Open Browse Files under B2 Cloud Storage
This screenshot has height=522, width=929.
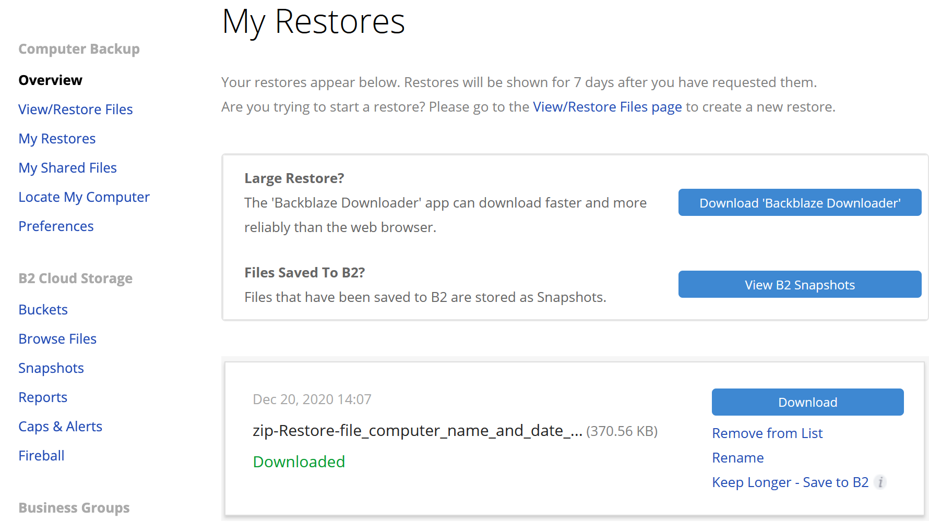[57, 339]
